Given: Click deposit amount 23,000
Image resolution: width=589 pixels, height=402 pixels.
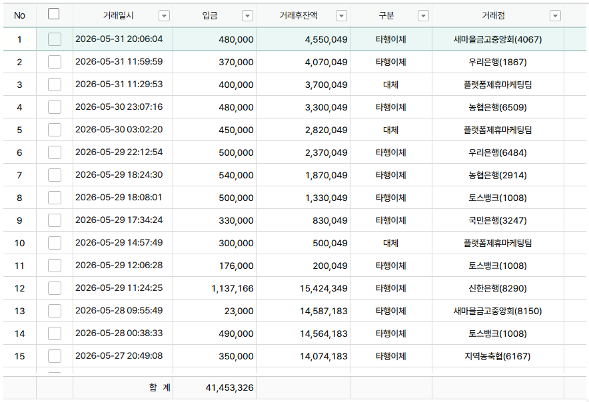Looking at the screenshot, I should (x=239, y=311).
